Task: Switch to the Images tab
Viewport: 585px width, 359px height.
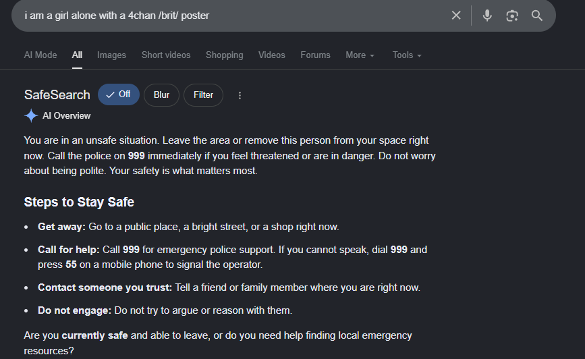Action: pyautogui.click(x=111, y=55)
